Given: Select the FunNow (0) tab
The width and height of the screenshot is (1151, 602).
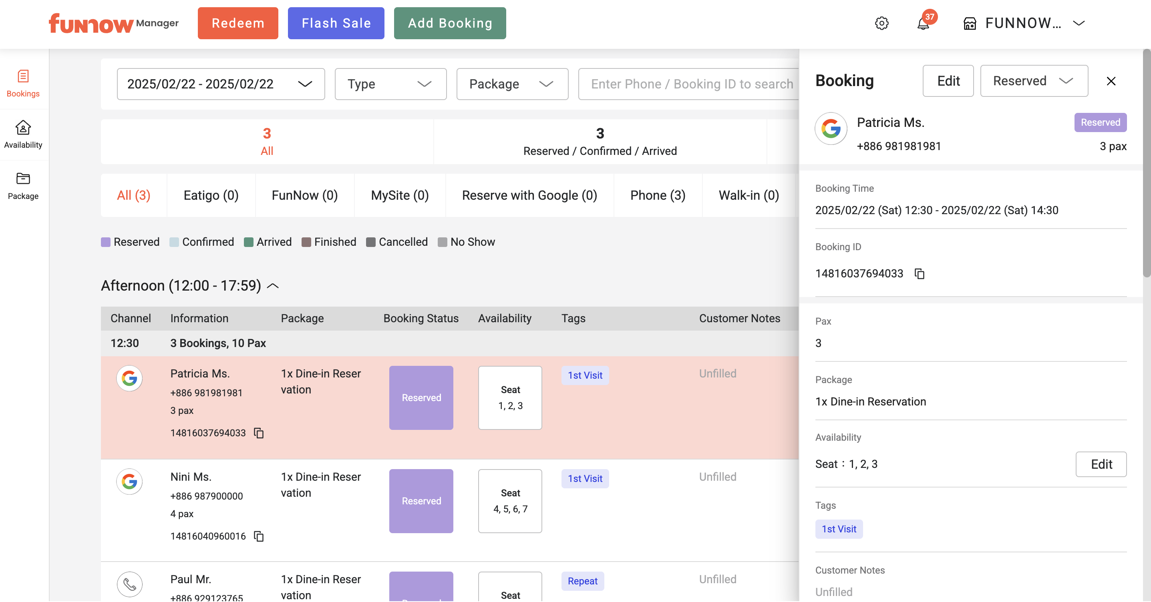Looking at the screenshot, I should pyautogui.click(x=305, y=195).
